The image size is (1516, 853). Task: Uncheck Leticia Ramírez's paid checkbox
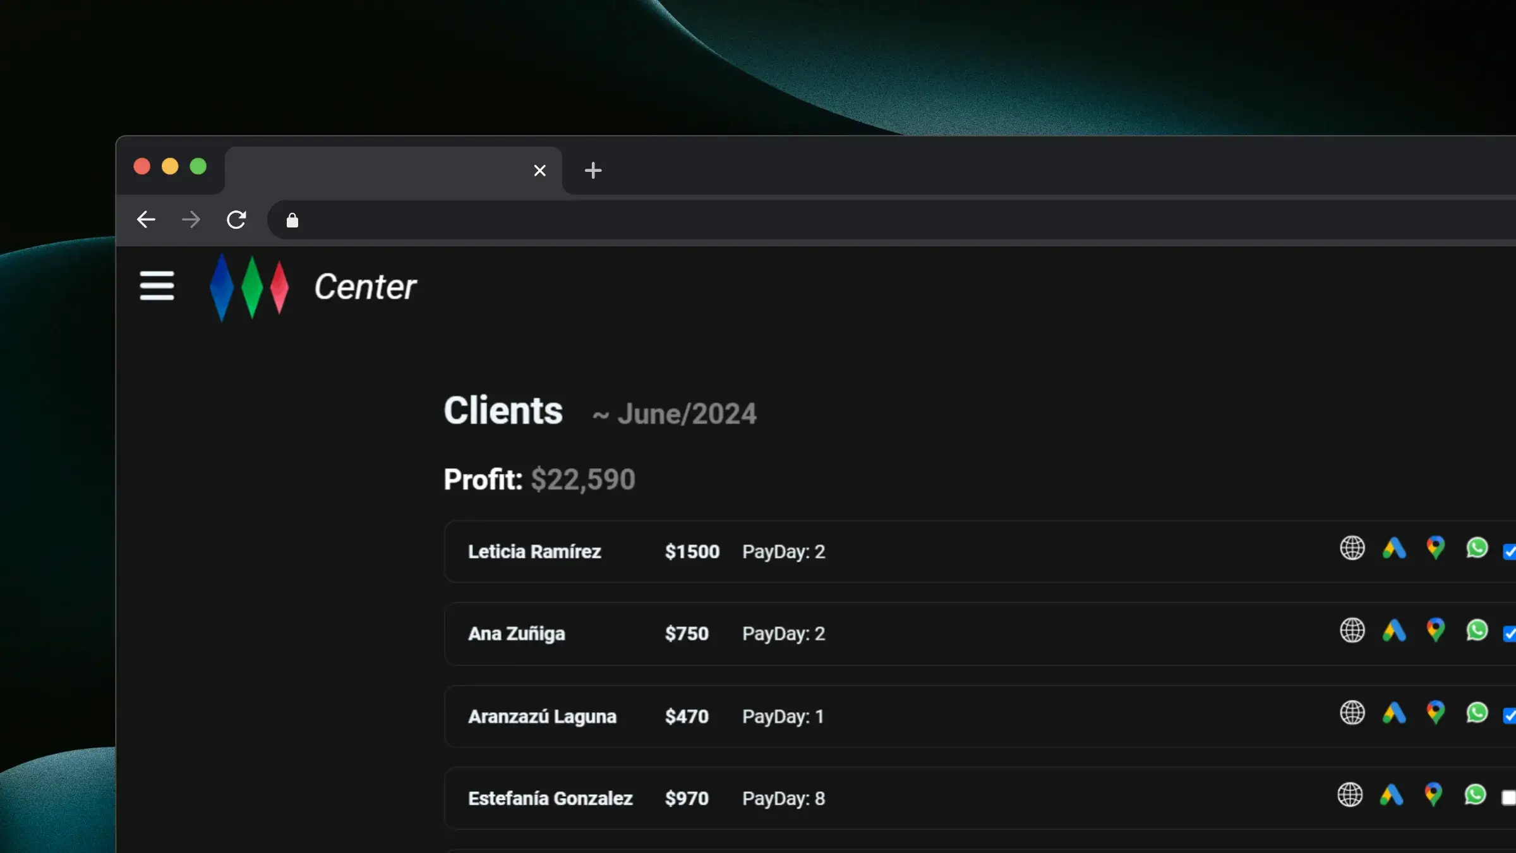point(1509,552)
